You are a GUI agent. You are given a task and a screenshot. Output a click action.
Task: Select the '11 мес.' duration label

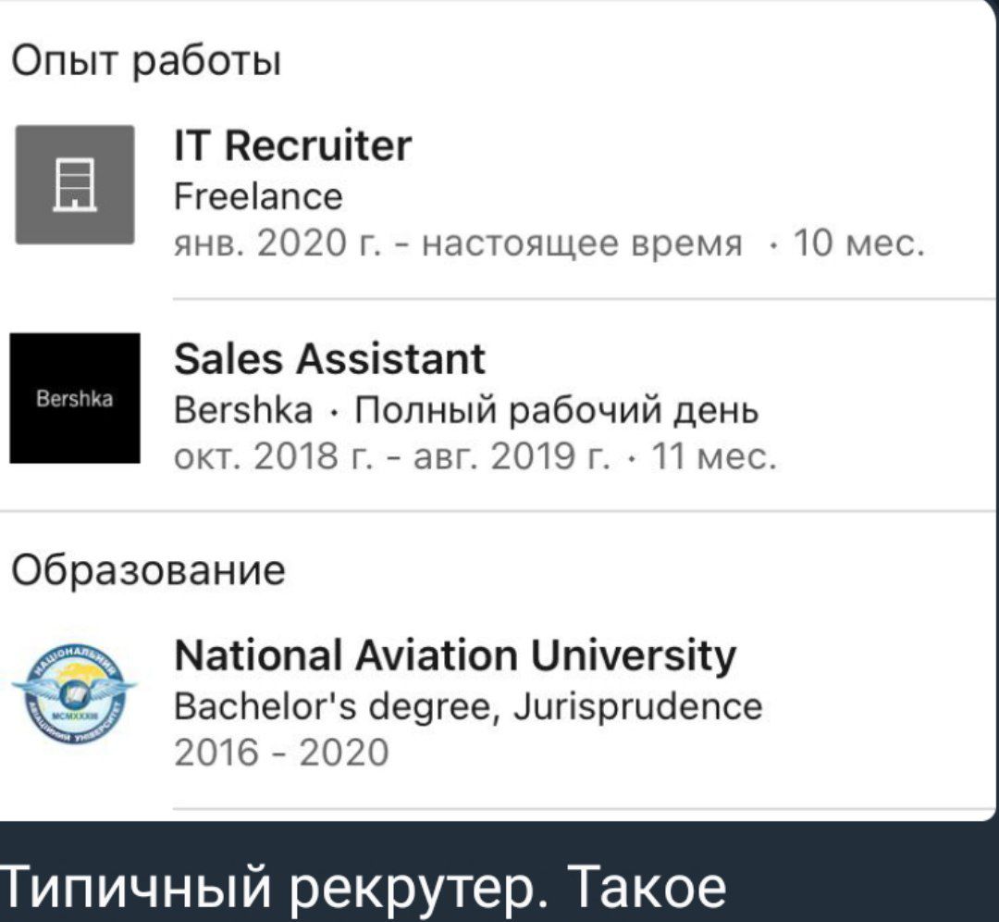713,456
